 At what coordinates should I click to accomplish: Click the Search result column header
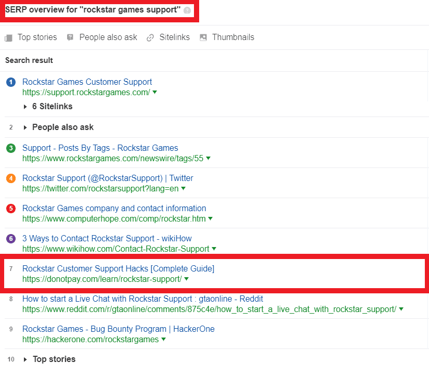29,60
